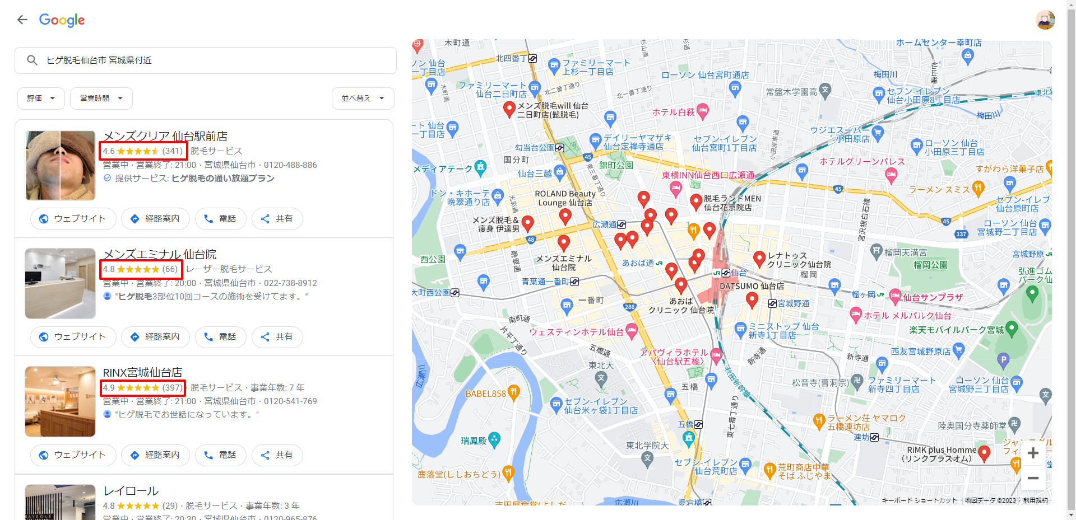Select メンズ脱毛will 仙台二日町店 map pin

point(509,109)
